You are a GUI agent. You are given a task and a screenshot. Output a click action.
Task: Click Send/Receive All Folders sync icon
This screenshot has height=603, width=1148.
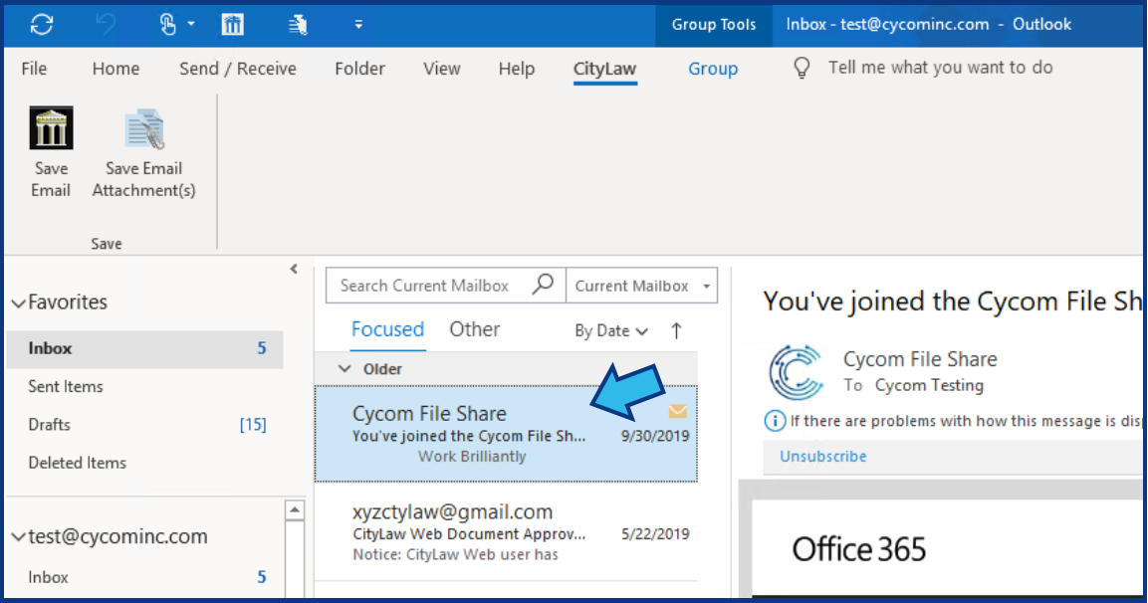(42, 25)
